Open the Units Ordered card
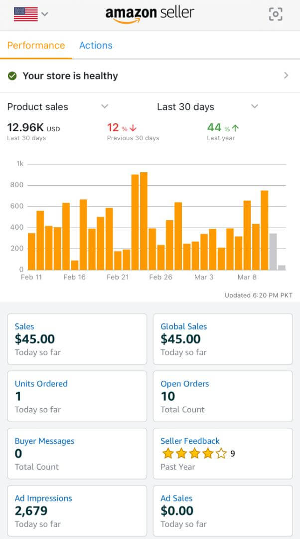 click(77, 396)
